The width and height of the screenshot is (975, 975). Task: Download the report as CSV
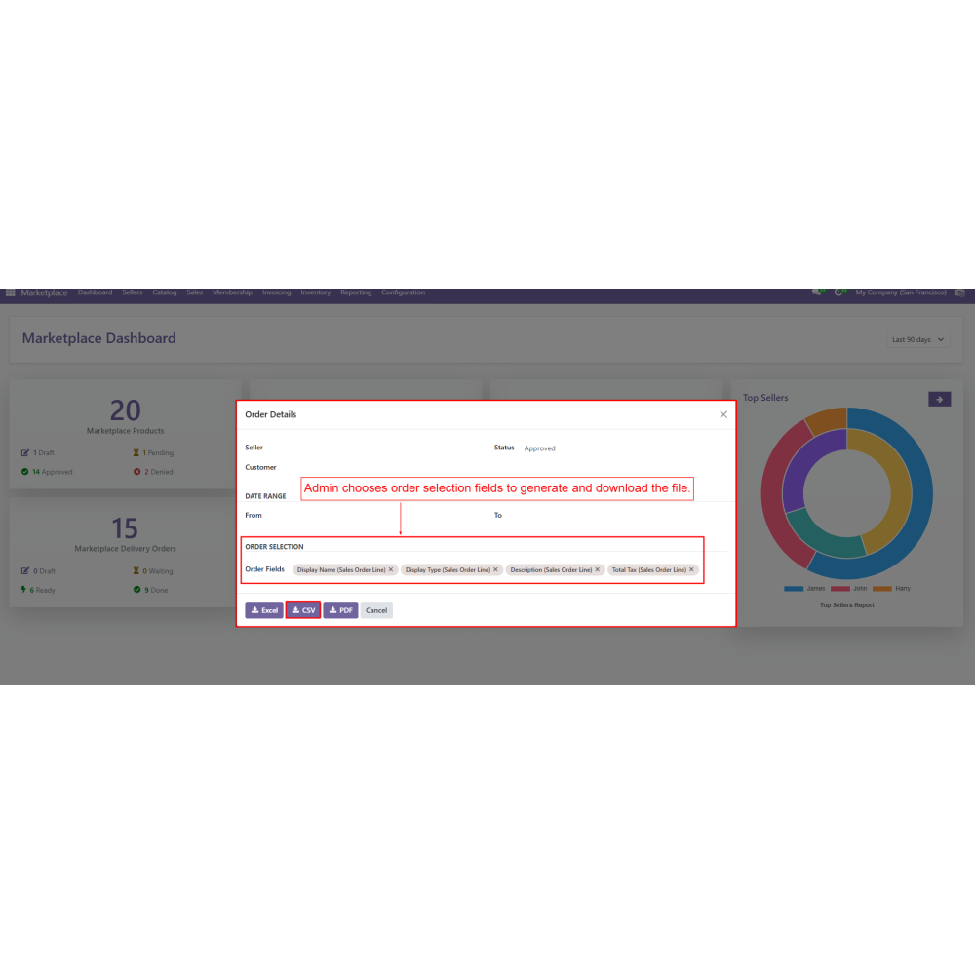coord(303,610)
